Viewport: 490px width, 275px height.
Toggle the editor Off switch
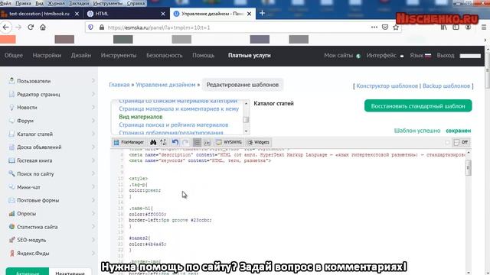pos(461,142)
